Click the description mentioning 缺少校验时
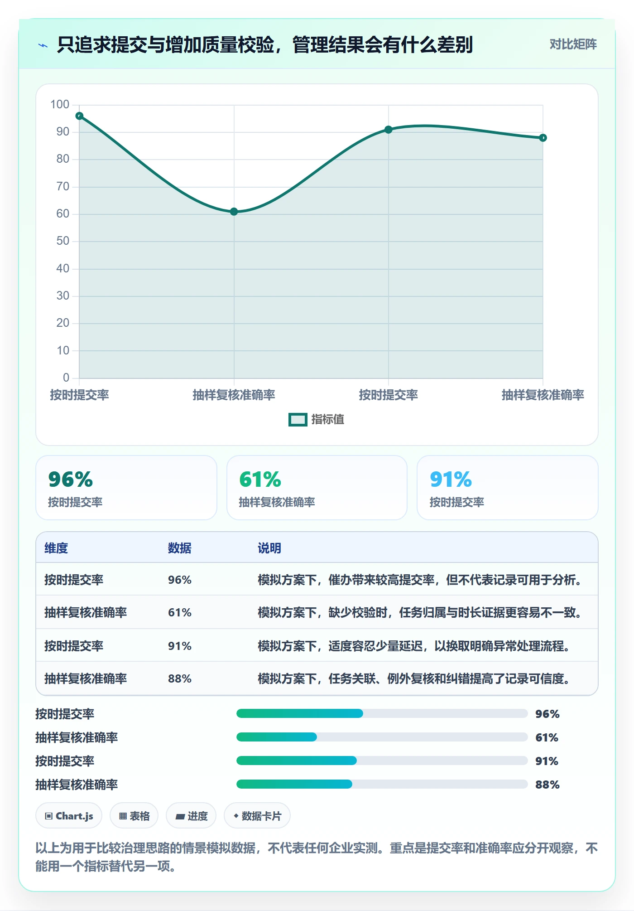This screenshot has width=634, height=911. pos(421,612)
